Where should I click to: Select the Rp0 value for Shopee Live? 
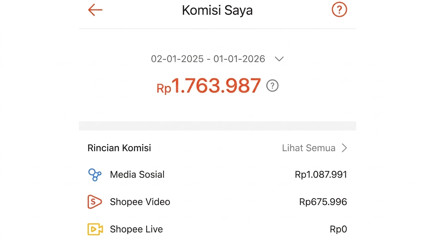click(x=338, y=229)
